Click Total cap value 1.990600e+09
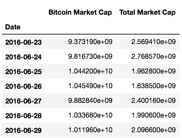The width and height of the screenshot is (182, 138). (x=154, y=115)
